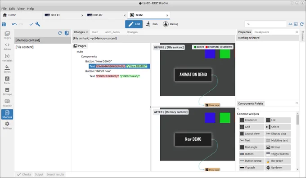Click the compare revisions icon
This screenshot has width=306, height=178.
pyautogui.click(x=67, y=33)
